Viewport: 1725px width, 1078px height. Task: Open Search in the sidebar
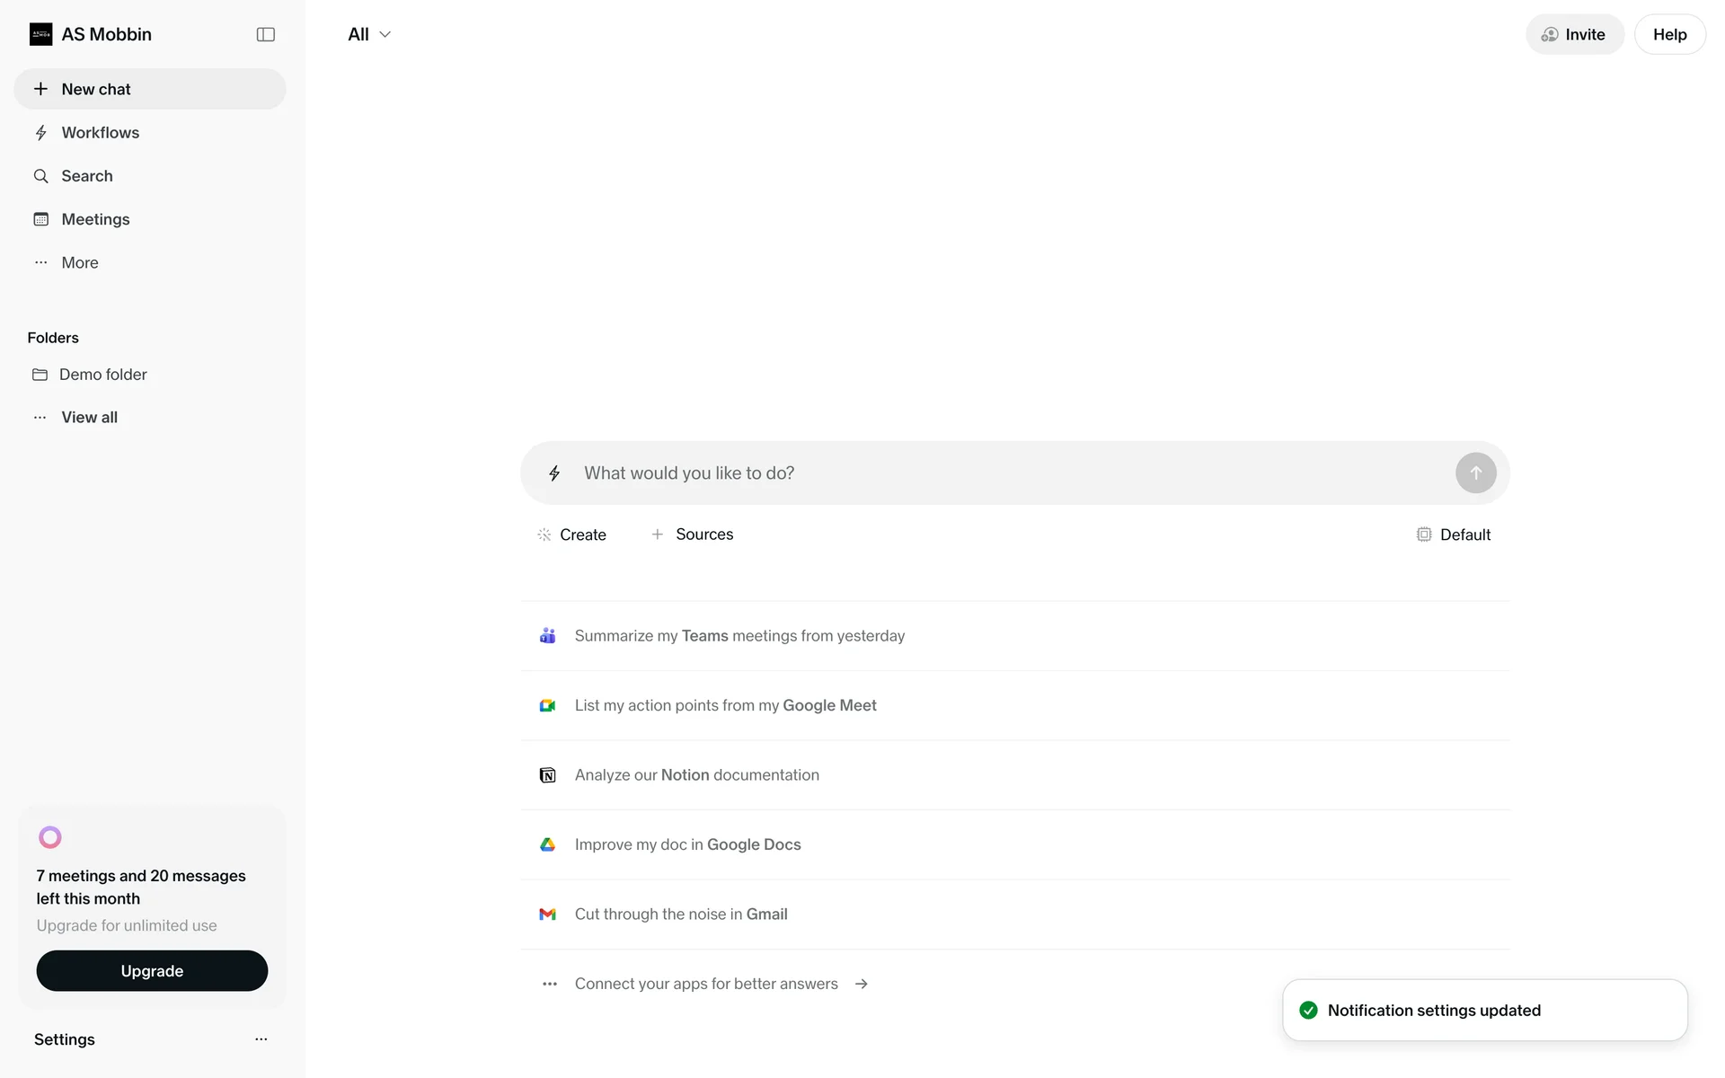tap(86, 176)
